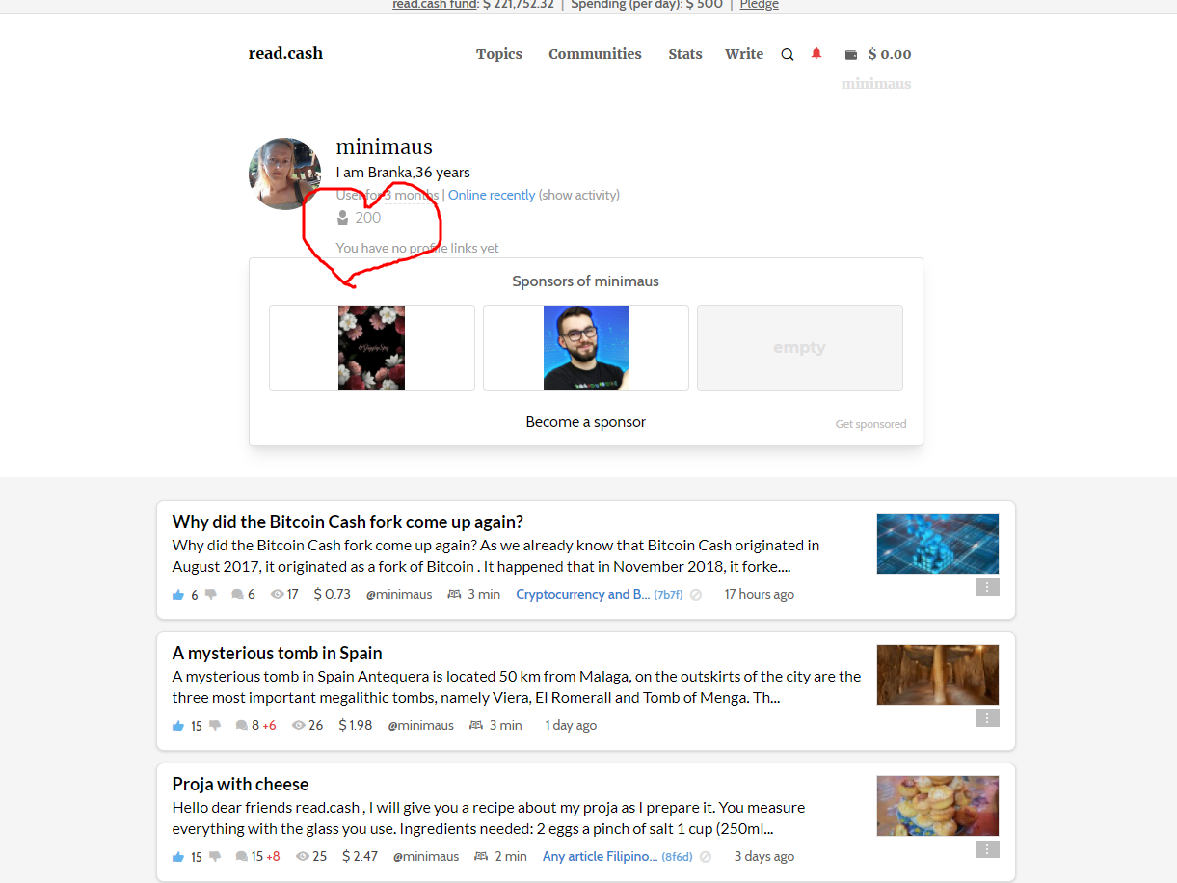Click @minimaus on the tomb article
Viewport: 1177px width, 883px height.
tap(420, 726)
